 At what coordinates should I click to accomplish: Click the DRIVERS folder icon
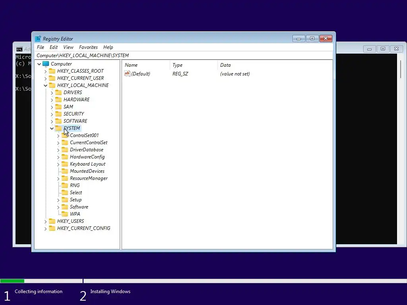click(59, 92)
